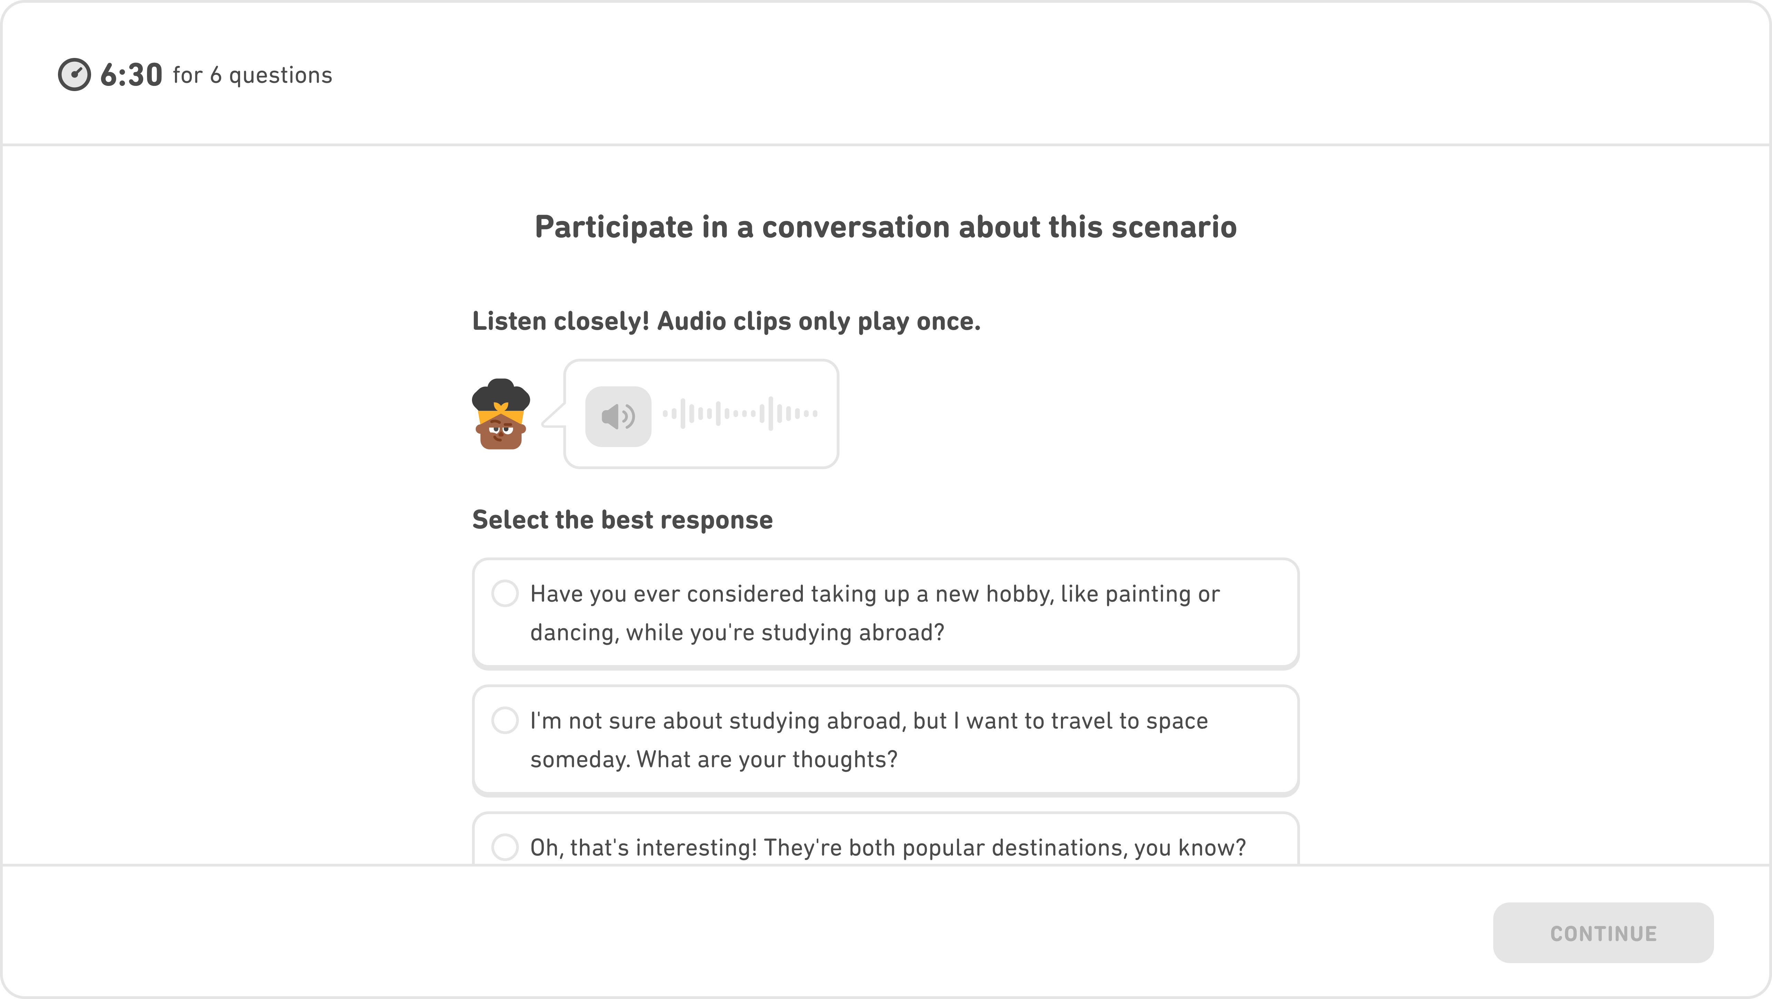Screen dimensions: 1772x999
Task: Click the scenario title at page top
Action: point(885,227)
